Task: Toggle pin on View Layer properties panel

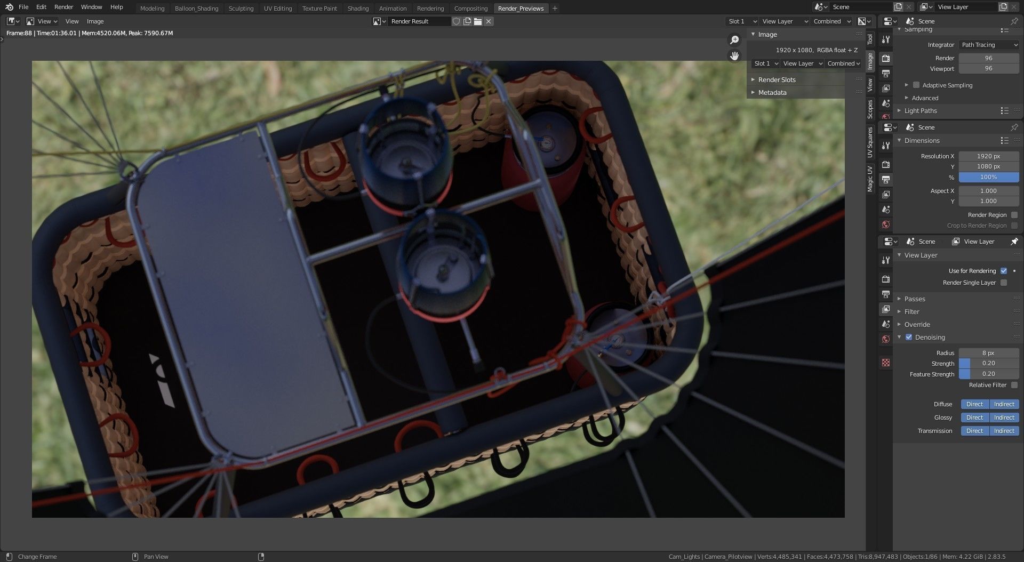Action: pyautogui.click(x=1014, y=242)
